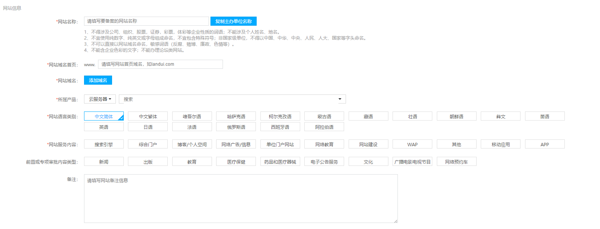Select 搜索引擎 service content
The image size is (600, 229).
pos(104,144)
